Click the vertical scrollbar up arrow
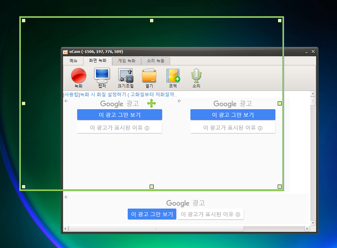The image size is (337, 248). 313,94
